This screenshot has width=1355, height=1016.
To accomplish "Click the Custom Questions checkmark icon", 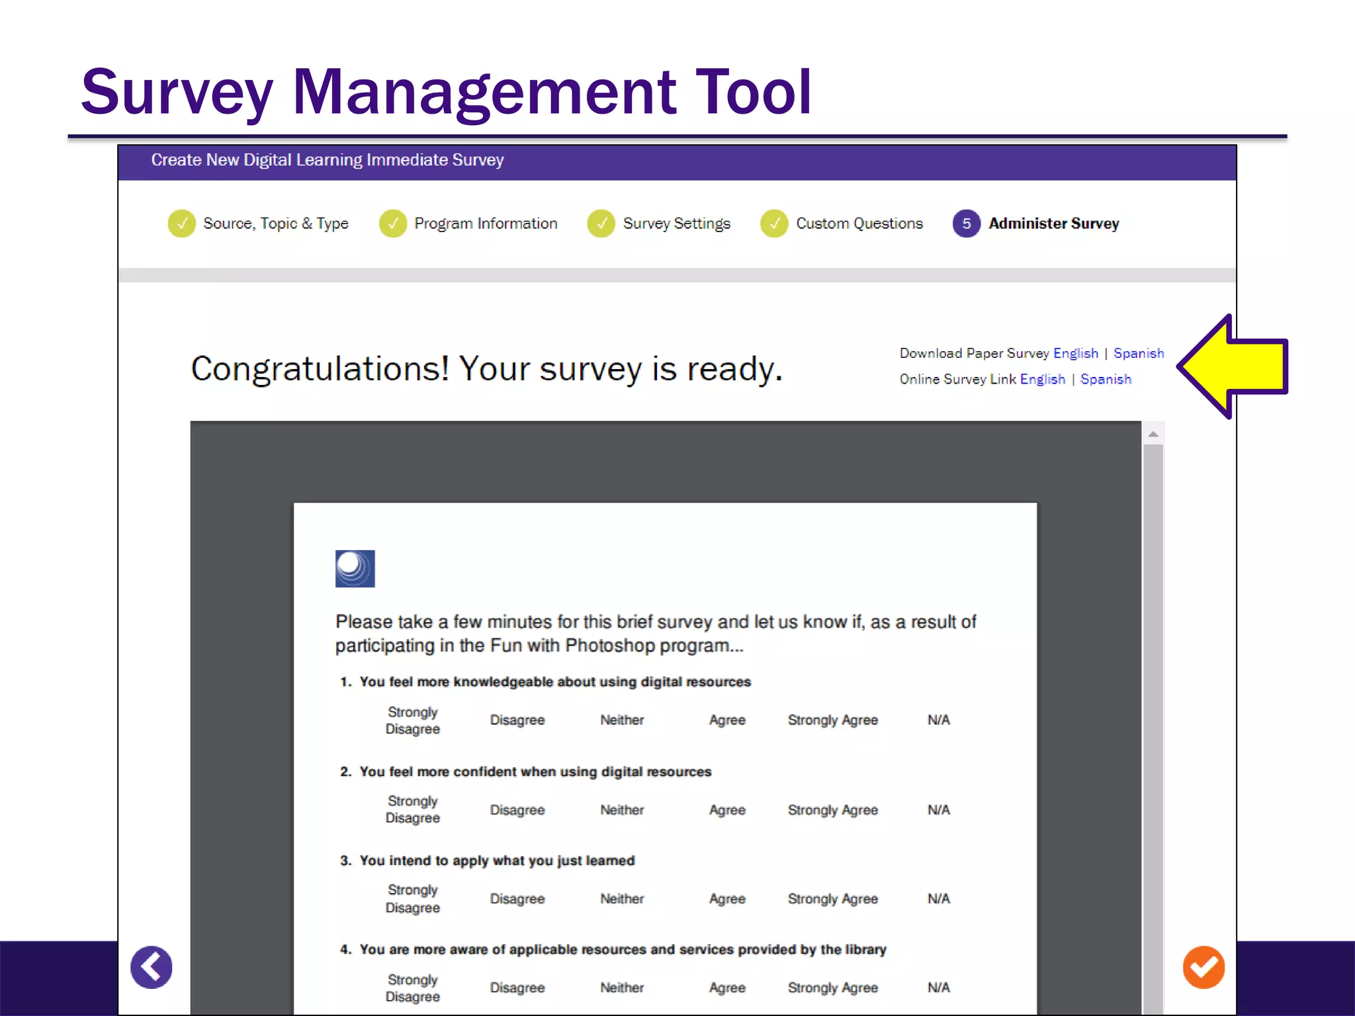I will (x=774, y=224).
